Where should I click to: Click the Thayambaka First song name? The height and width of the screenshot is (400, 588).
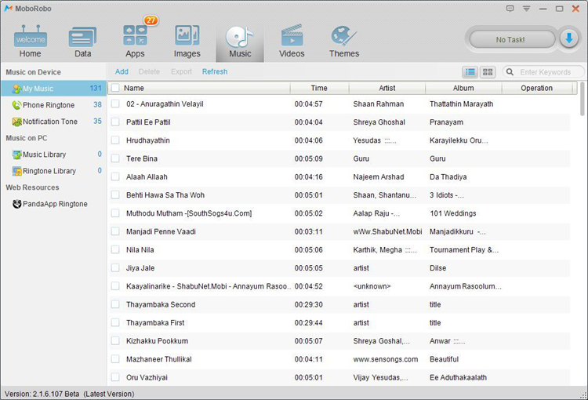point(155,322)
